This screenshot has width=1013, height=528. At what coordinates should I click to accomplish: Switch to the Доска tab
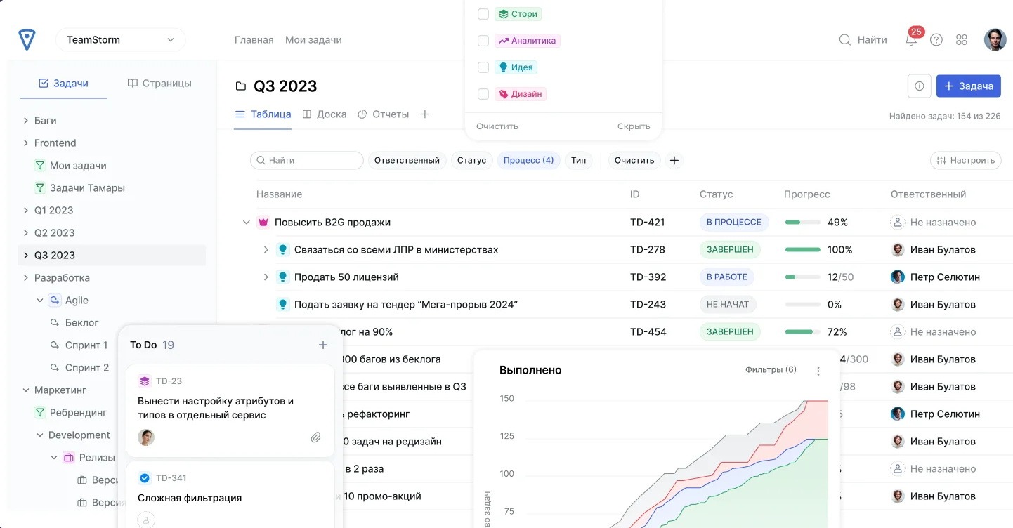tap(325, 114)
